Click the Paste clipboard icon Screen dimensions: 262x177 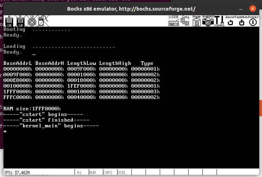click(197, 21)
